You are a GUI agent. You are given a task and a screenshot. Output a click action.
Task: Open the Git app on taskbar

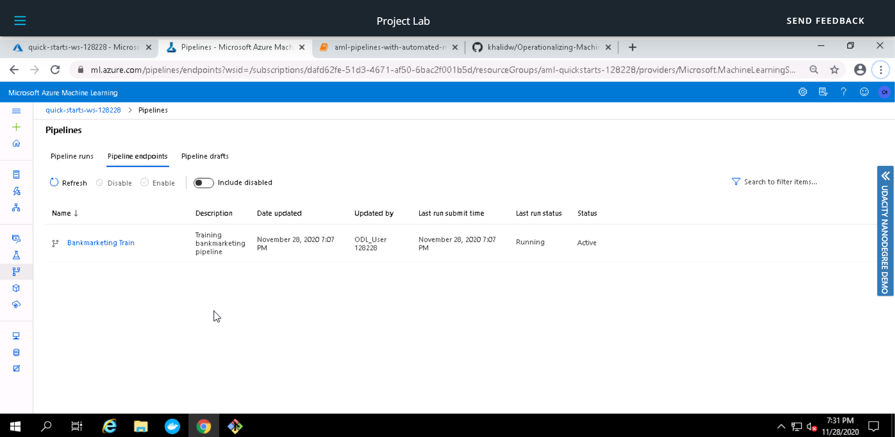(235, 426)
